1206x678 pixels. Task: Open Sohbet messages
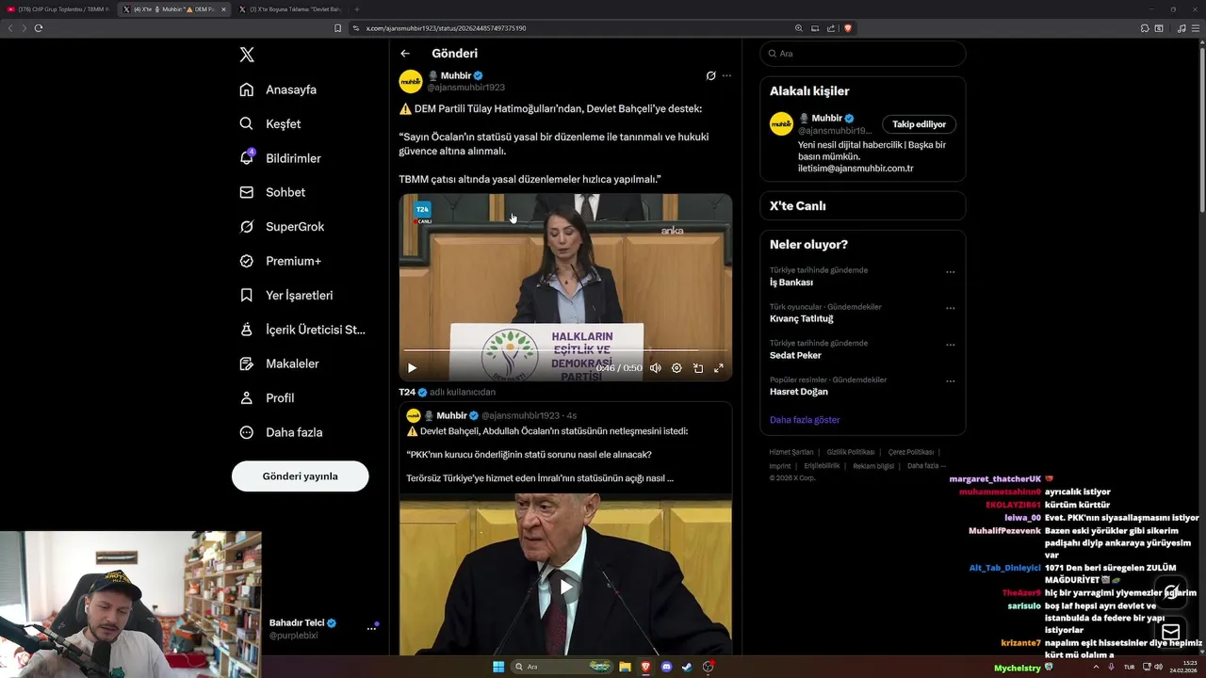tap(272, 192)
